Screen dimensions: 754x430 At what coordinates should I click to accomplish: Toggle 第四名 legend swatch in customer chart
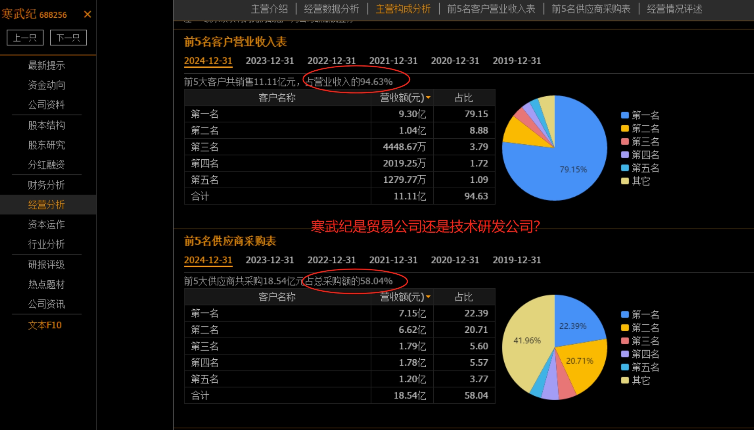pyautogui.click(x=625, y=154)
